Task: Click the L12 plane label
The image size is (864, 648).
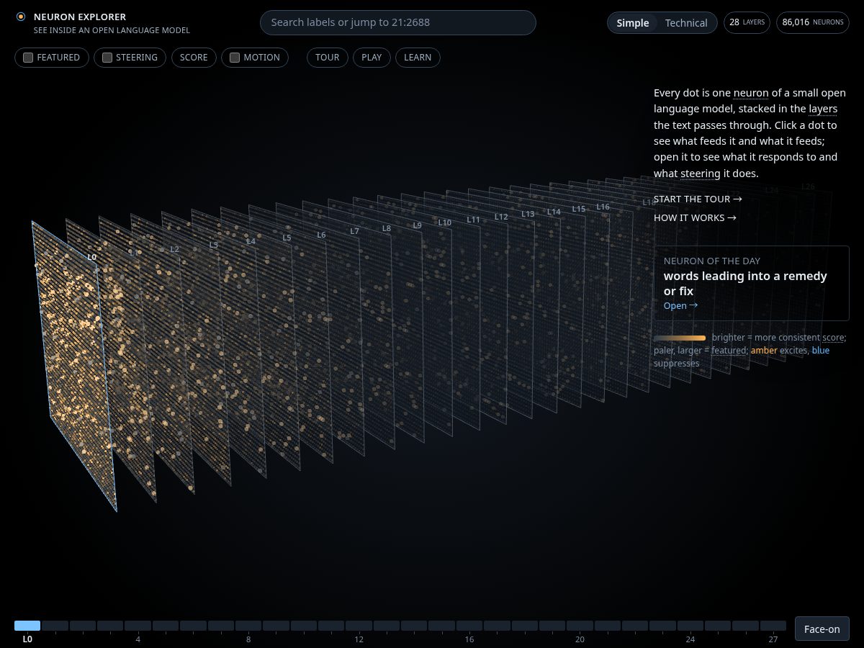Action: [501, 217]
